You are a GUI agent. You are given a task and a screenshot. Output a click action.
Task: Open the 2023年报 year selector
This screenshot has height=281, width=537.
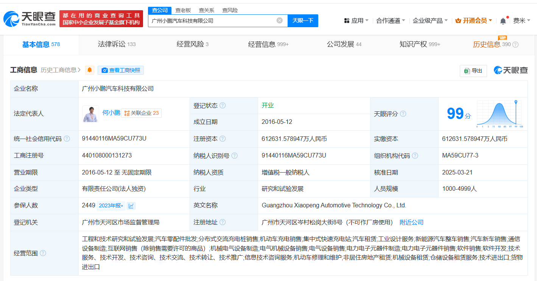tap(111, 205)
